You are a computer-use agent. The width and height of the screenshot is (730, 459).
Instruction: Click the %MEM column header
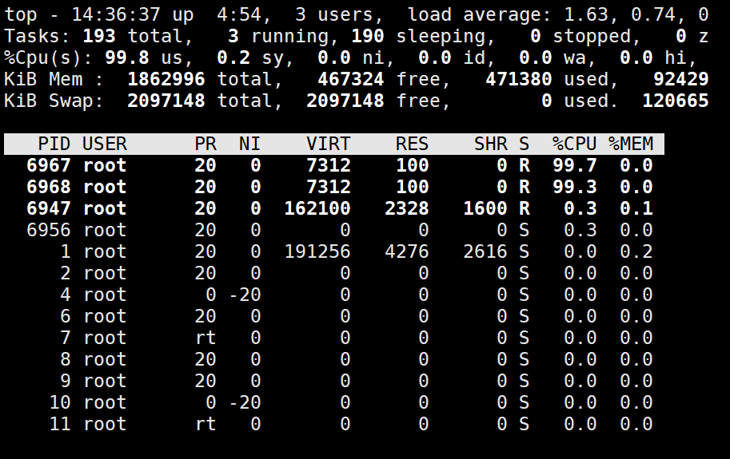pos(631,144)
